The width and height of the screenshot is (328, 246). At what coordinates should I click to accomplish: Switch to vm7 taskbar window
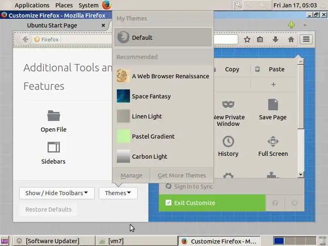coord(137,241)
